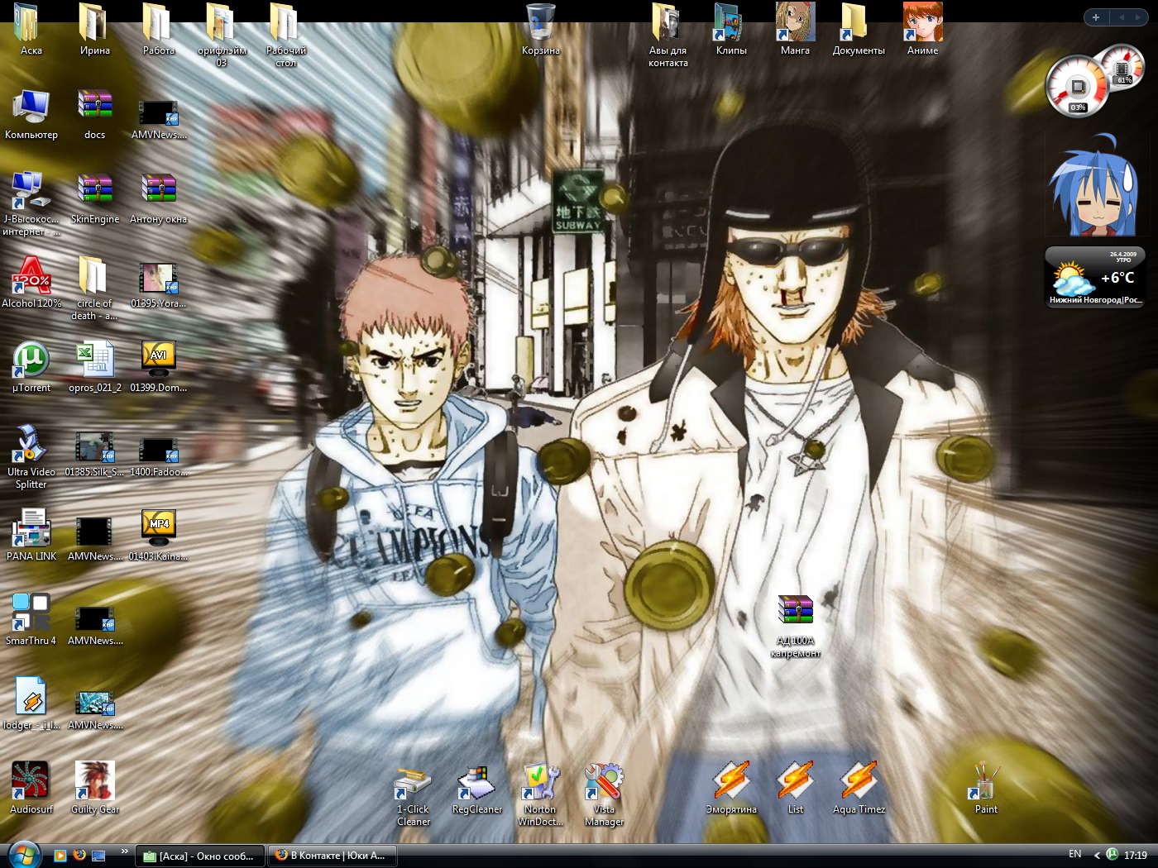Click the CPU meter gadget dial
Screen dimensions: 1158x868
coord(1076,87)
